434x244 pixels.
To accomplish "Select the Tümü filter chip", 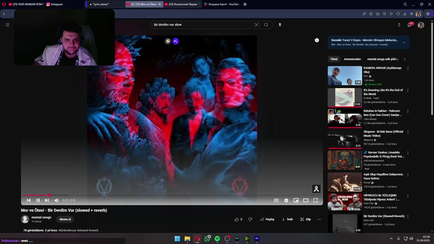I will point(334,59).
